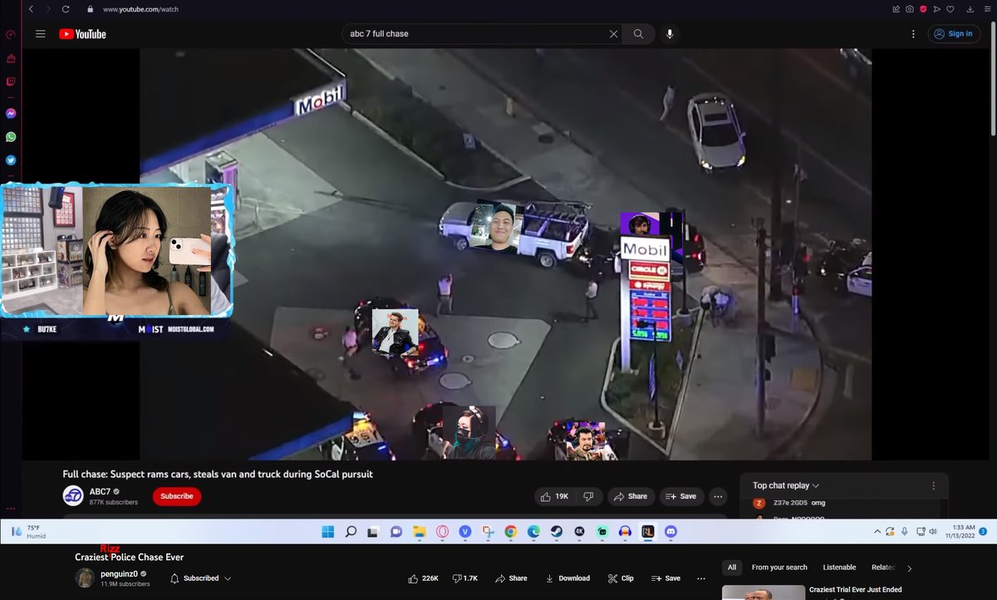Select the From your search chip
Viewport: 997px width, 600px height.
(x=779, y=568)
